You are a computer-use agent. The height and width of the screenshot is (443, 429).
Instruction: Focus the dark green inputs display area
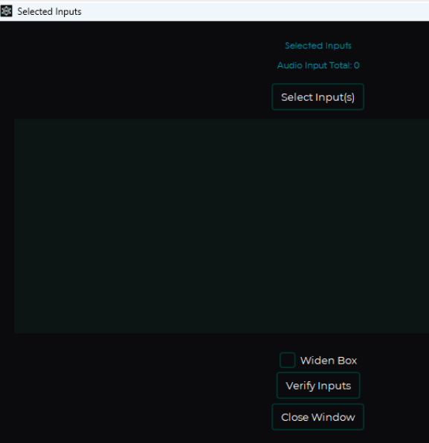click(x=222, y=226)
